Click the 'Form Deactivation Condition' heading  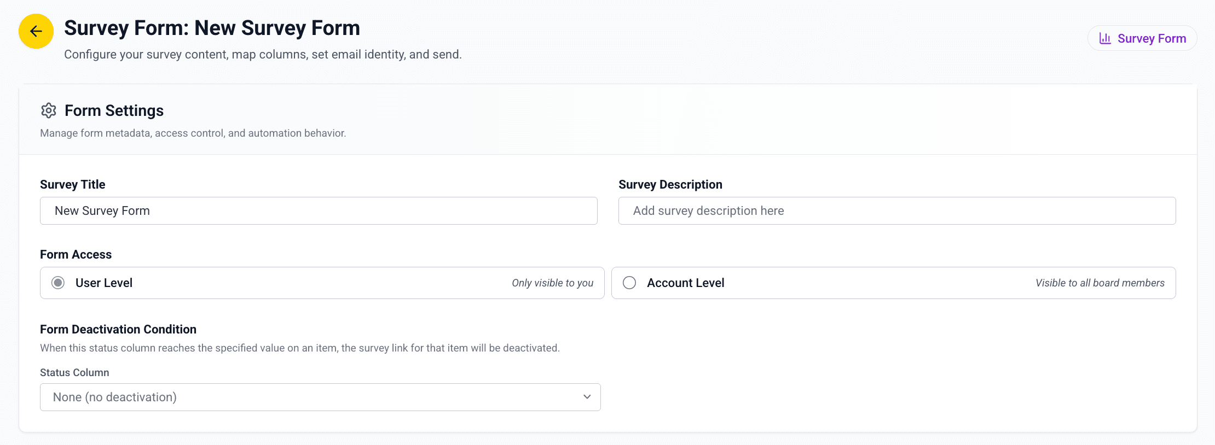(x=118, y=329)
